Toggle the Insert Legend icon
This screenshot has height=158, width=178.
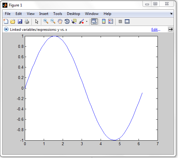(111, 21)
